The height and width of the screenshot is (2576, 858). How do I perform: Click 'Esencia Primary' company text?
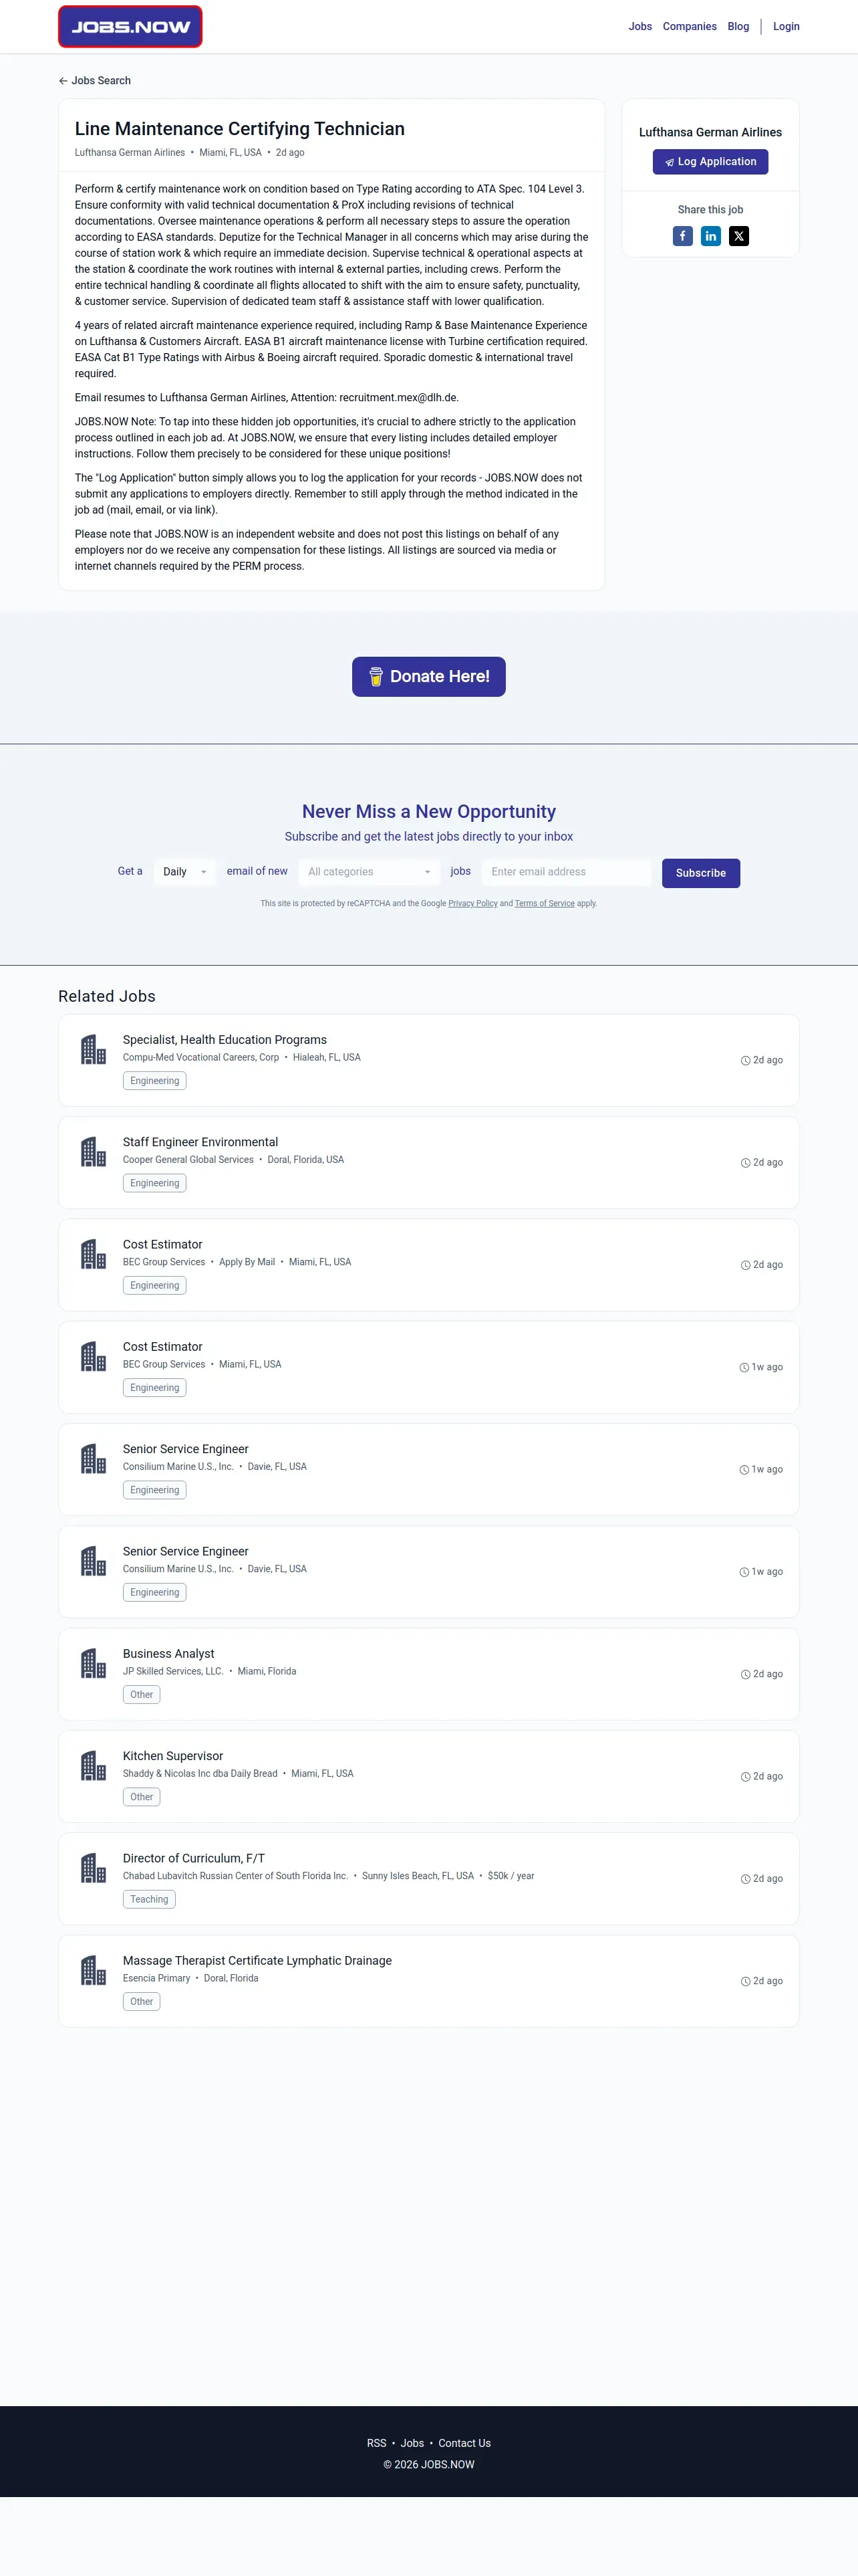(x=156, y=1978)
